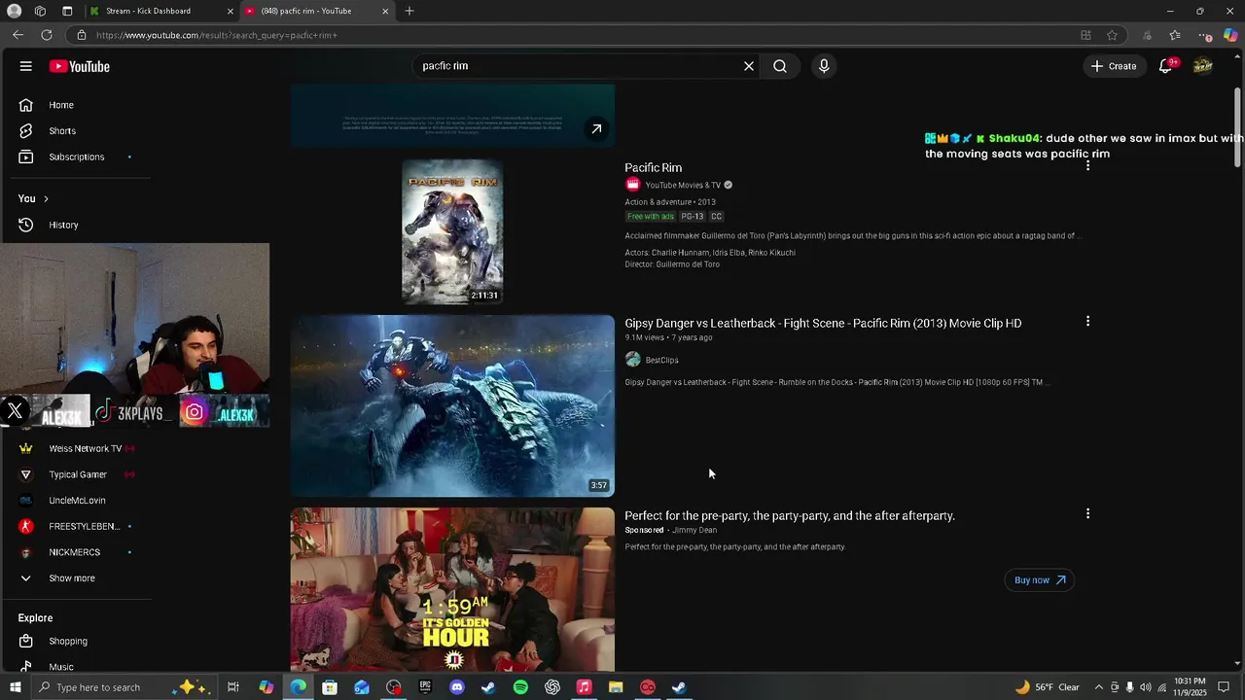Open the FREESTYLEBEN channel subscription
Viewport: 1245px width, 700px height.
[x=84, y=526]
